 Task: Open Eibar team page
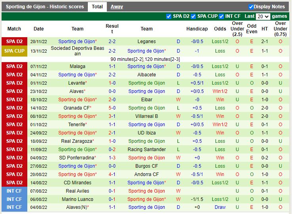click(146, 99)
